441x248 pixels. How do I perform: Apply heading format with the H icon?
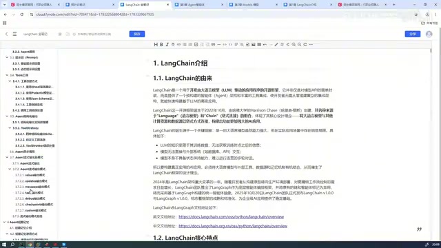click(156, 44)
